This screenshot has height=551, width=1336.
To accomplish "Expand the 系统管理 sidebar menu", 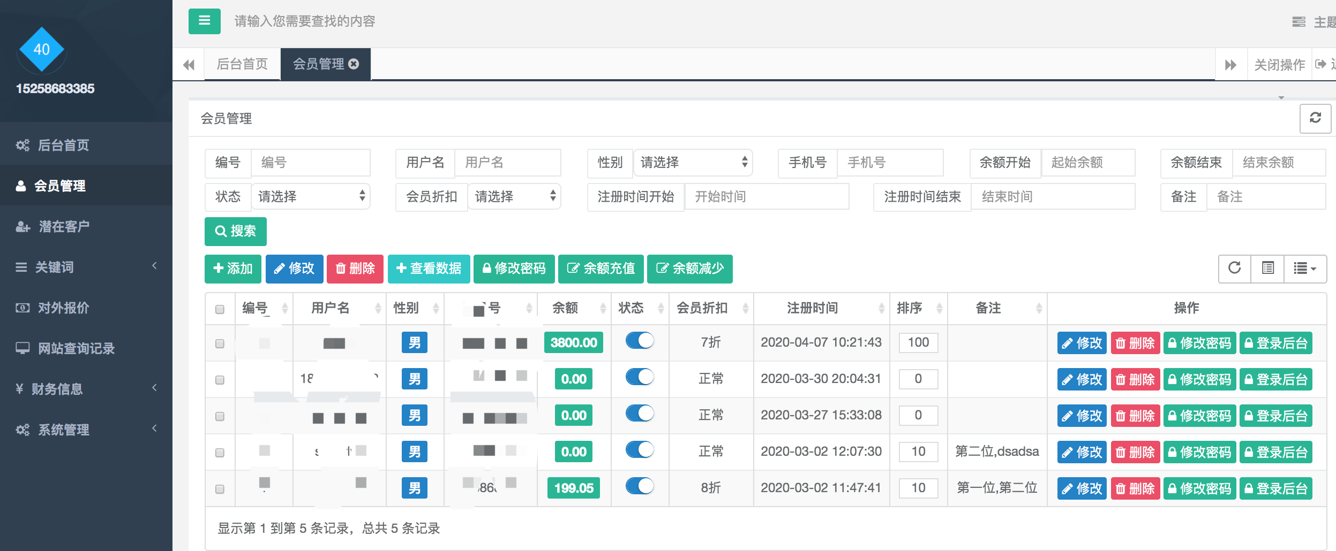I will coord(86,430).
